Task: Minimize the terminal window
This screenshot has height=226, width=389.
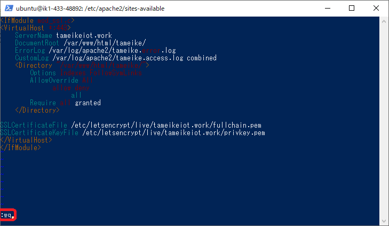Action: [x=327, y=8]
